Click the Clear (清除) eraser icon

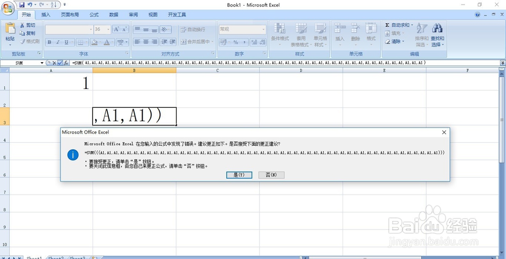point(388,41)
